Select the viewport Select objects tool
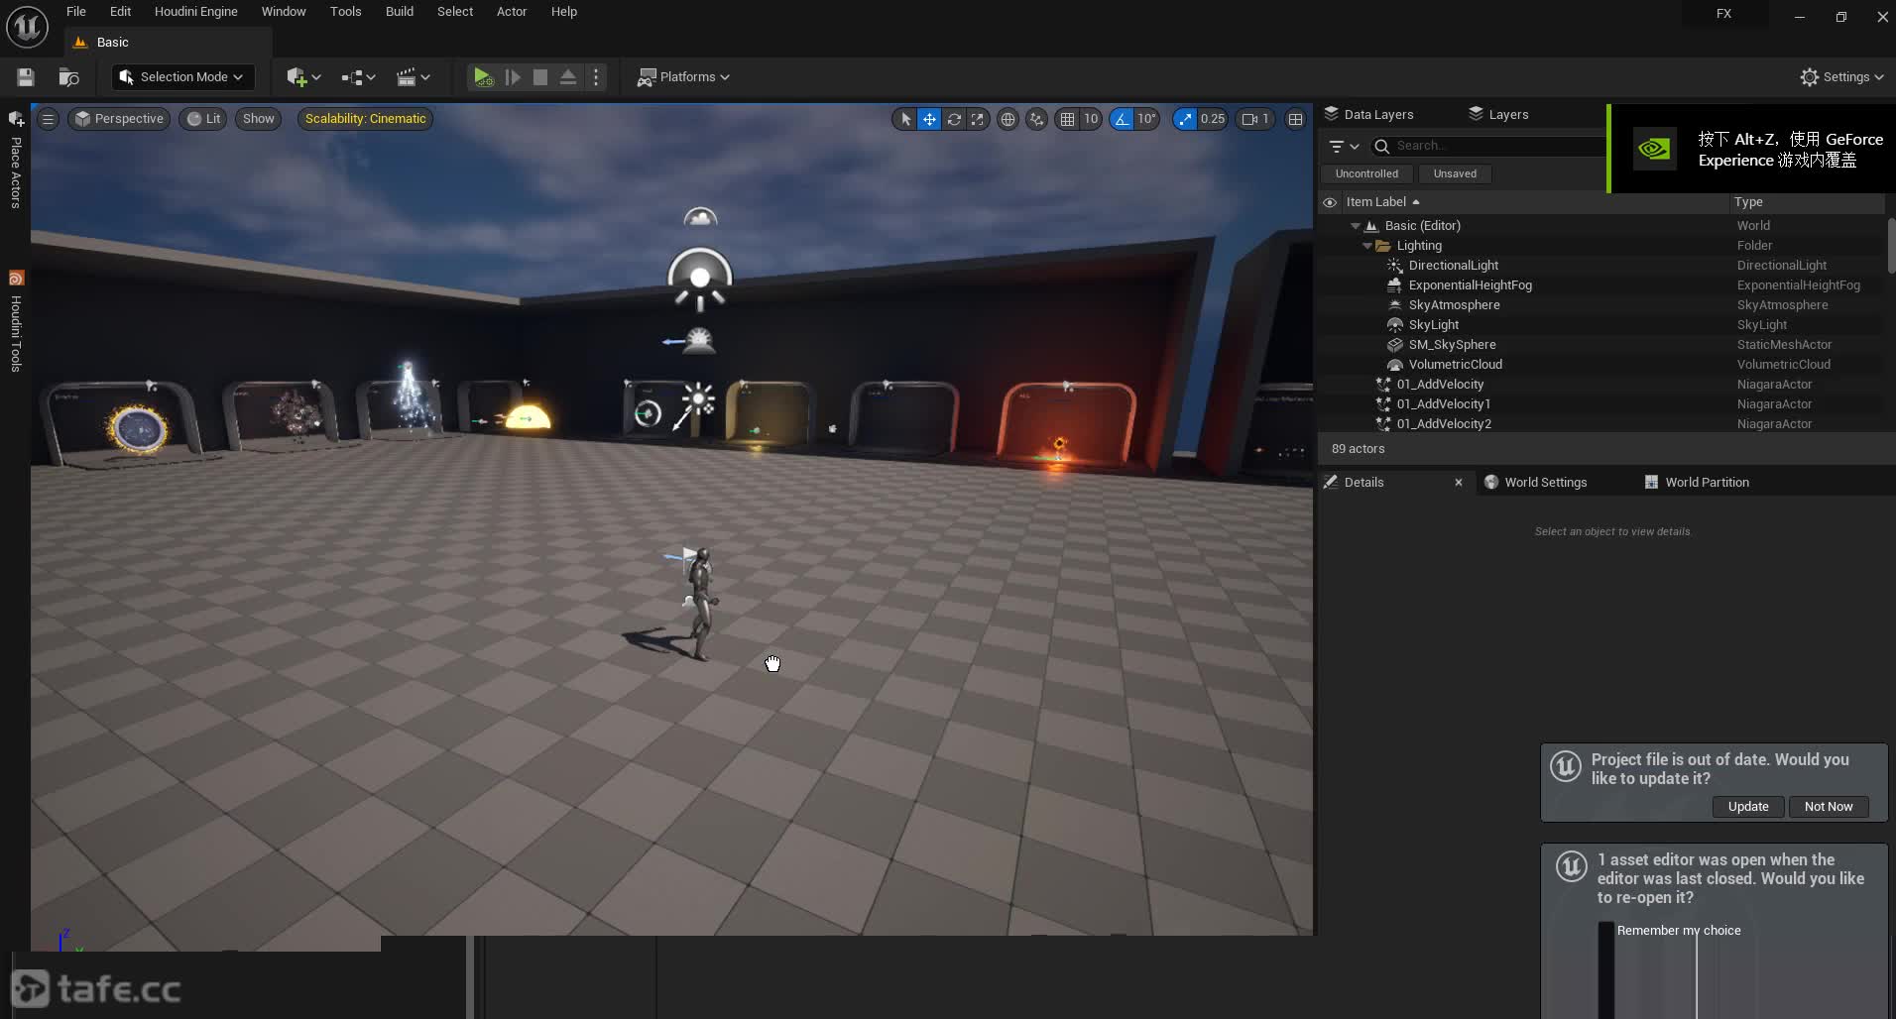 click(905, 119)
